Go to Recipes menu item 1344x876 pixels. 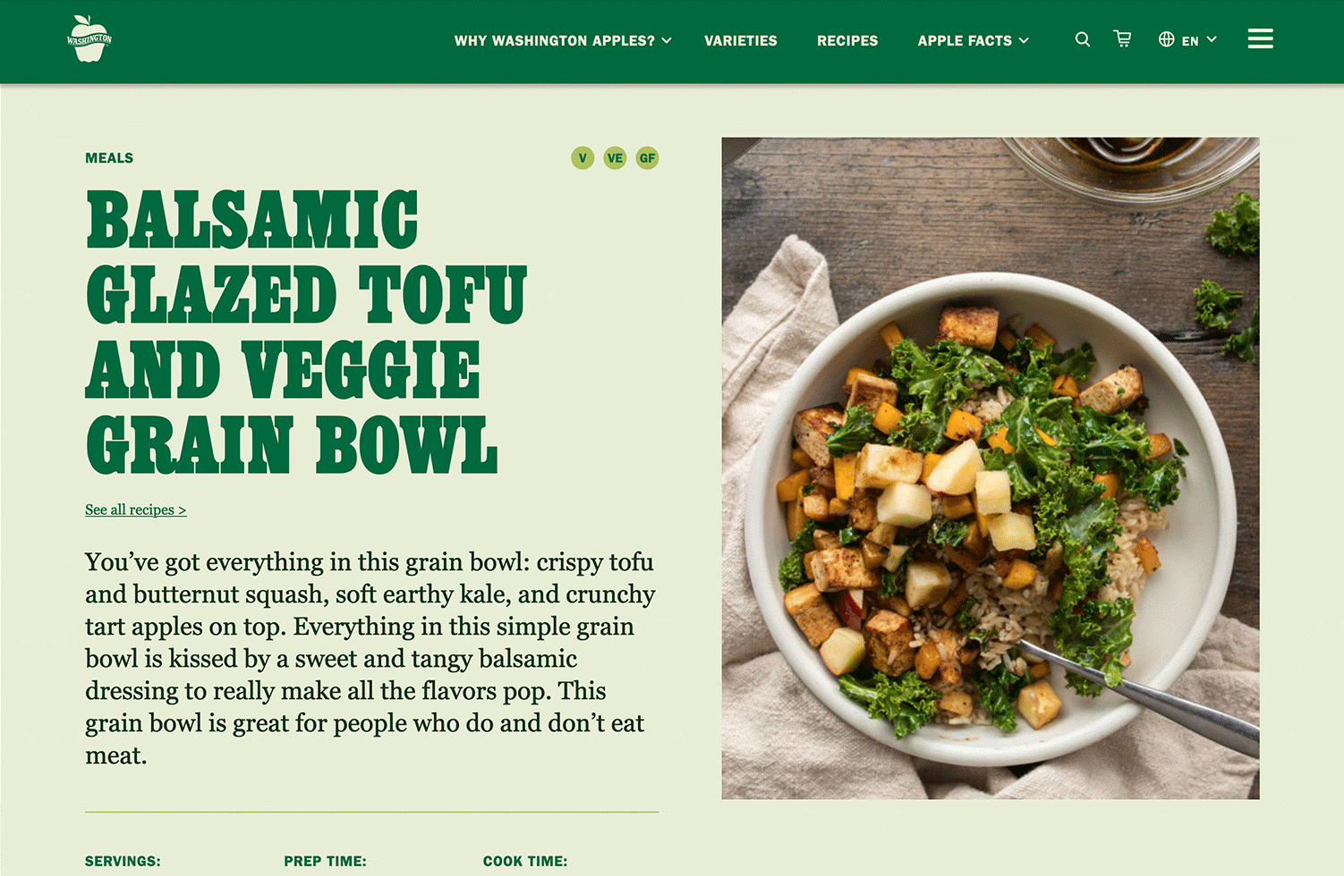[x=847, y=40]
